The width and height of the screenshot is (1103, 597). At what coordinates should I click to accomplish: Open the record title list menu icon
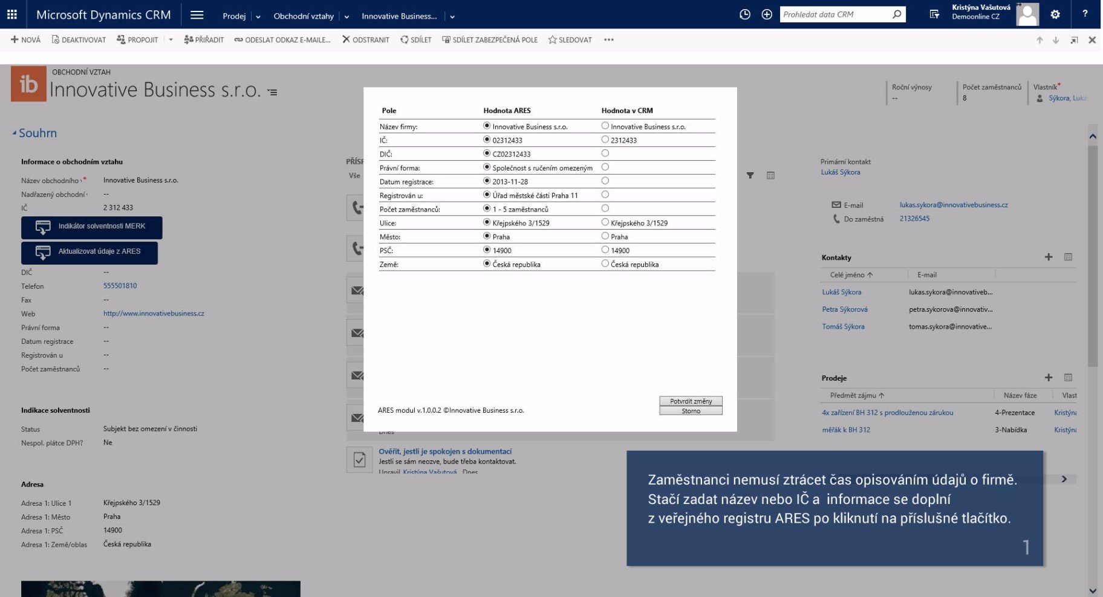point(273,92)
